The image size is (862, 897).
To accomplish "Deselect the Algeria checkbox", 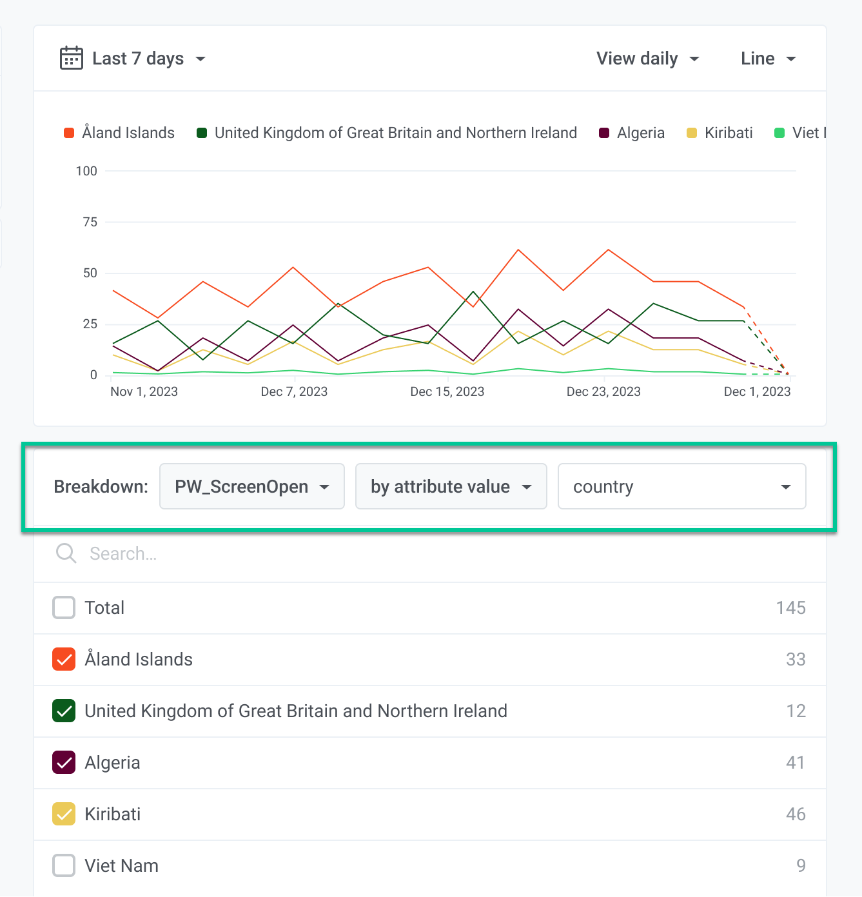I will point(64,762).
